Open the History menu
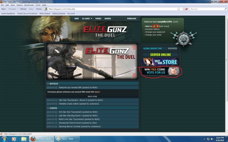Screen dimensions: 228x142 coord(19,5)
